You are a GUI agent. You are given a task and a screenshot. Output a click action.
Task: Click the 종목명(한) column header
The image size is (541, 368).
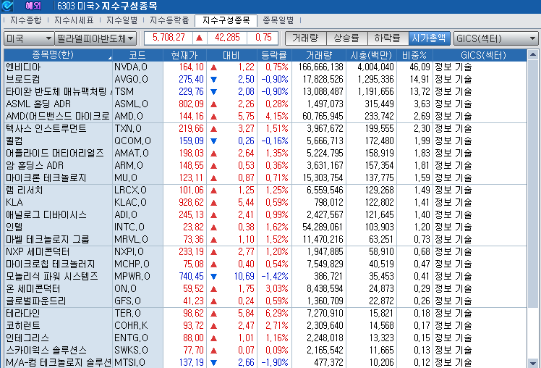[x=58, y=55]
